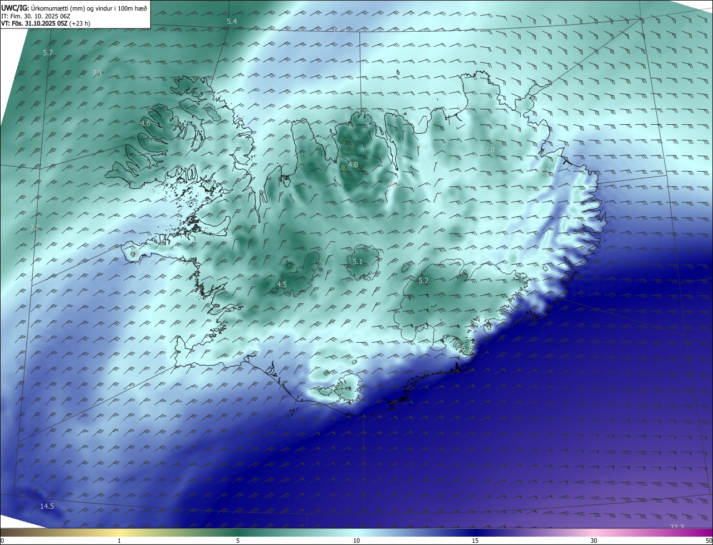Image resolution: width=713 pixels, height=545 pixels.
Task: Click the color scale tick label "15"
Action: pyautogui.click(x=475, y=541)
